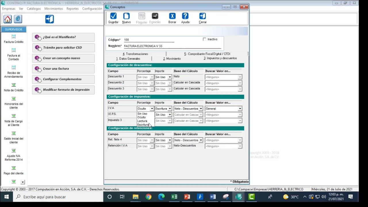Open Microsoft Edge from the taskbar
The width and height of the screenshot is (368, 207).
(x=161, y=197)
